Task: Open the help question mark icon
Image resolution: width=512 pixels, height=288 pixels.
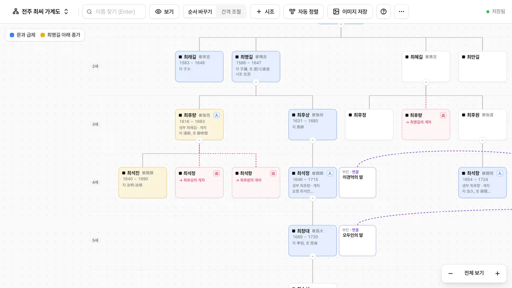Action: click(x=384, y=12)
